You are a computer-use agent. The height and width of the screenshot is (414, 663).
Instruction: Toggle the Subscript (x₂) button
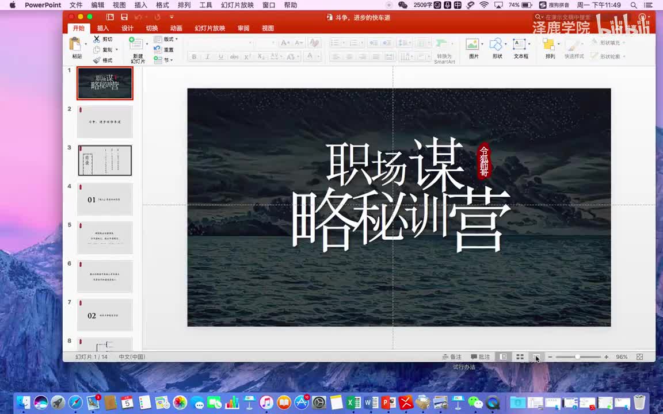(261, 56)
